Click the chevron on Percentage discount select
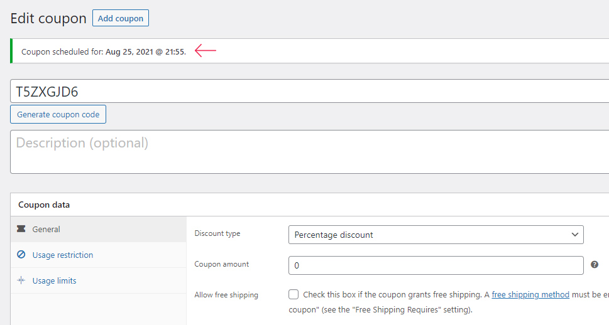The width and height of the screenshot is (609, 325). click(574, 235)
